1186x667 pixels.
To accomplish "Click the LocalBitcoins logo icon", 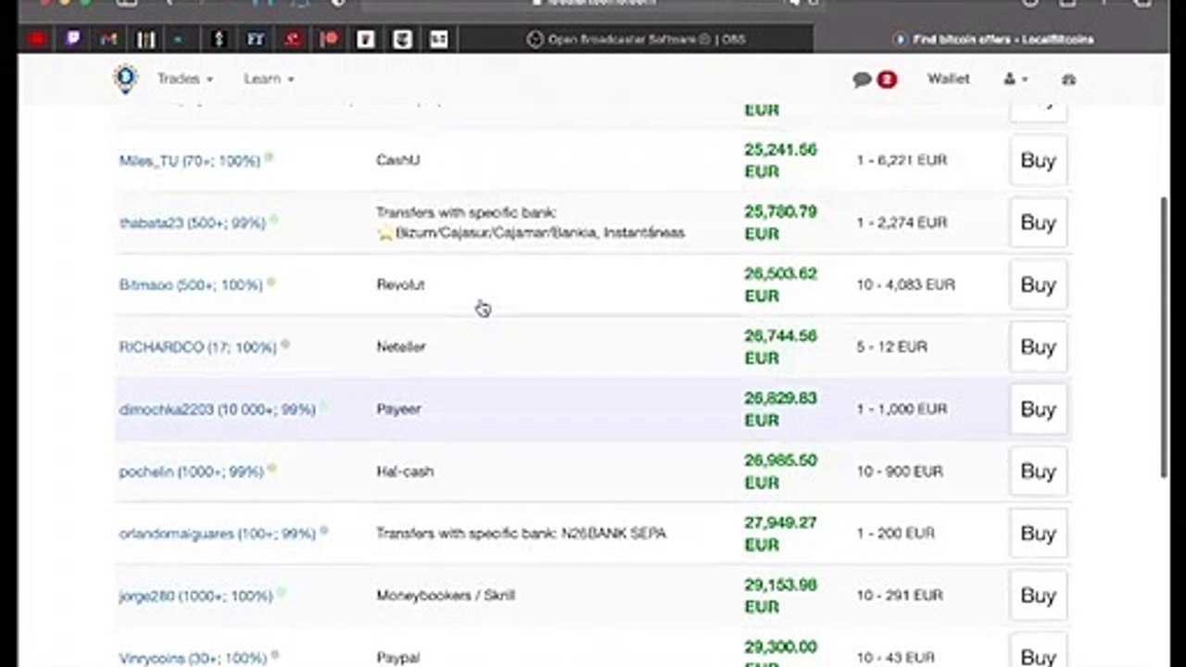I will point(125,79).
